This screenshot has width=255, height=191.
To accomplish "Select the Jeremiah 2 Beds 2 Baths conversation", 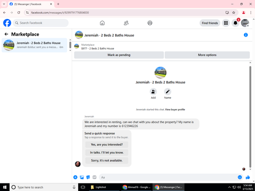I will coord(35,45).
